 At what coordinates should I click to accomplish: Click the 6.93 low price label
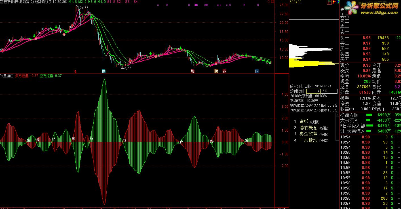coord(128,69)
